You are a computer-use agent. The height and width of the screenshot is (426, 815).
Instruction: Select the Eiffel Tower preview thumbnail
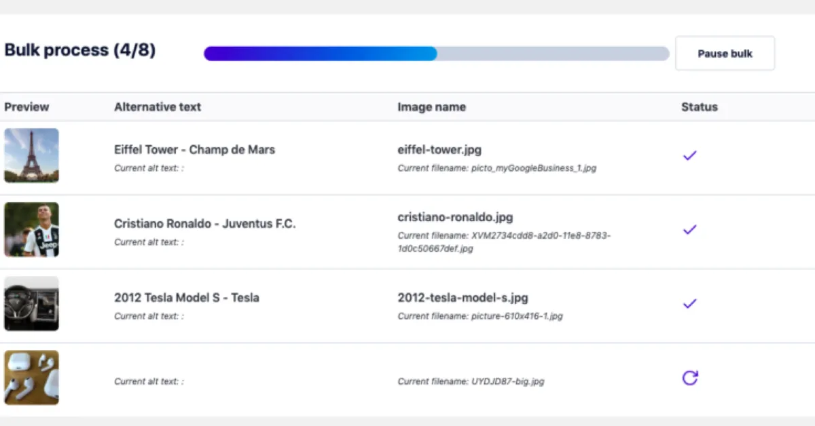tap(31, 155)
